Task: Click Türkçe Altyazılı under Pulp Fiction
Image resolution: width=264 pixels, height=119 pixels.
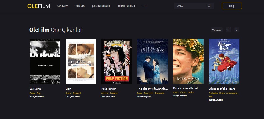Action: click(108, 96)
